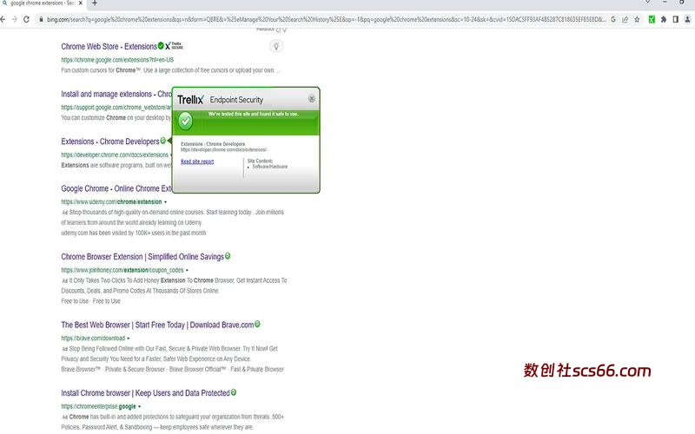
Task: Close the Trellix Endpoint Security popup
Action: 312,99
